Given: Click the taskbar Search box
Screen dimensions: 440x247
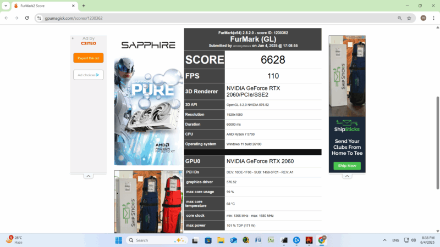Looking at the screenshot, I should click(x=157, y=240).
